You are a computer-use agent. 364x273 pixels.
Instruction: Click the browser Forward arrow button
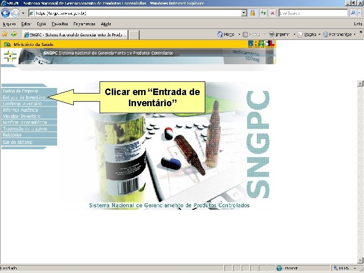tap(16, 13)
